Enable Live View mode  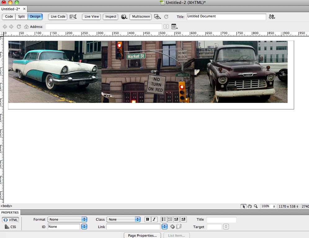pyautogui.click(x=91, y=17)
